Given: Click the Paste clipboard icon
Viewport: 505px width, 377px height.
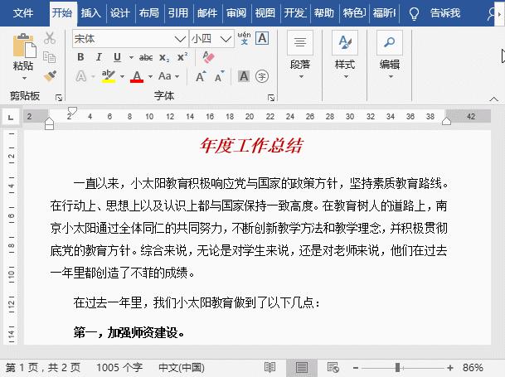Looking at the screenshot, I should click(x=24, y=46).
